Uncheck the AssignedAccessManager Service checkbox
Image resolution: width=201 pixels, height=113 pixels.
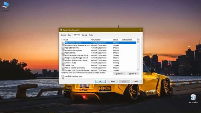coord(63,58)
